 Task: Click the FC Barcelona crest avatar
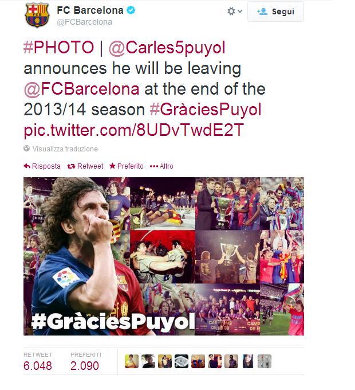click(37, 15)
